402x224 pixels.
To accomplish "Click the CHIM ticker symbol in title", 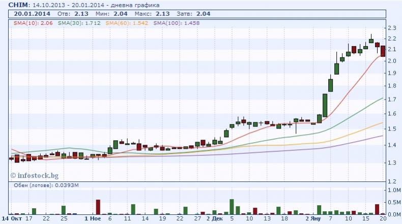I will point(19,5).
